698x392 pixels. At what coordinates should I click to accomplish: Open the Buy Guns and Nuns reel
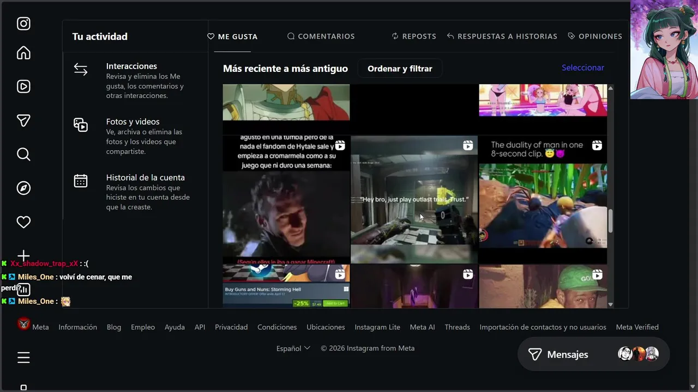pos(286,286)
